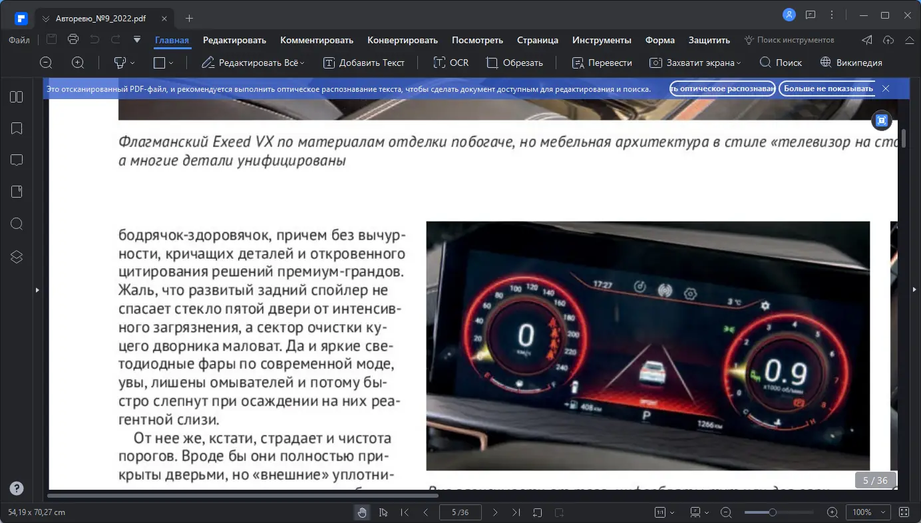Open the Посмотреть tab

(477, 40)
